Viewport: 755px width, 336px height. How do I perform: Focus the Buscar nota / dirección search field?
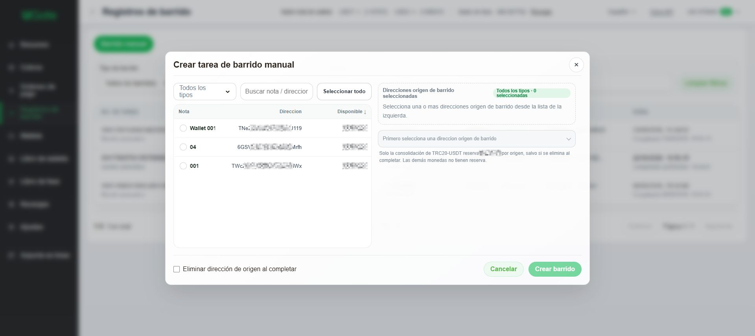pyautogui.click(x=276, y=92)
